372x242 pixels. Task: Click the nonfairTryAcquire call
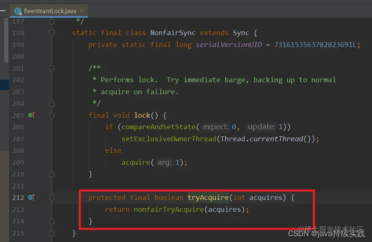click(169, 209)
